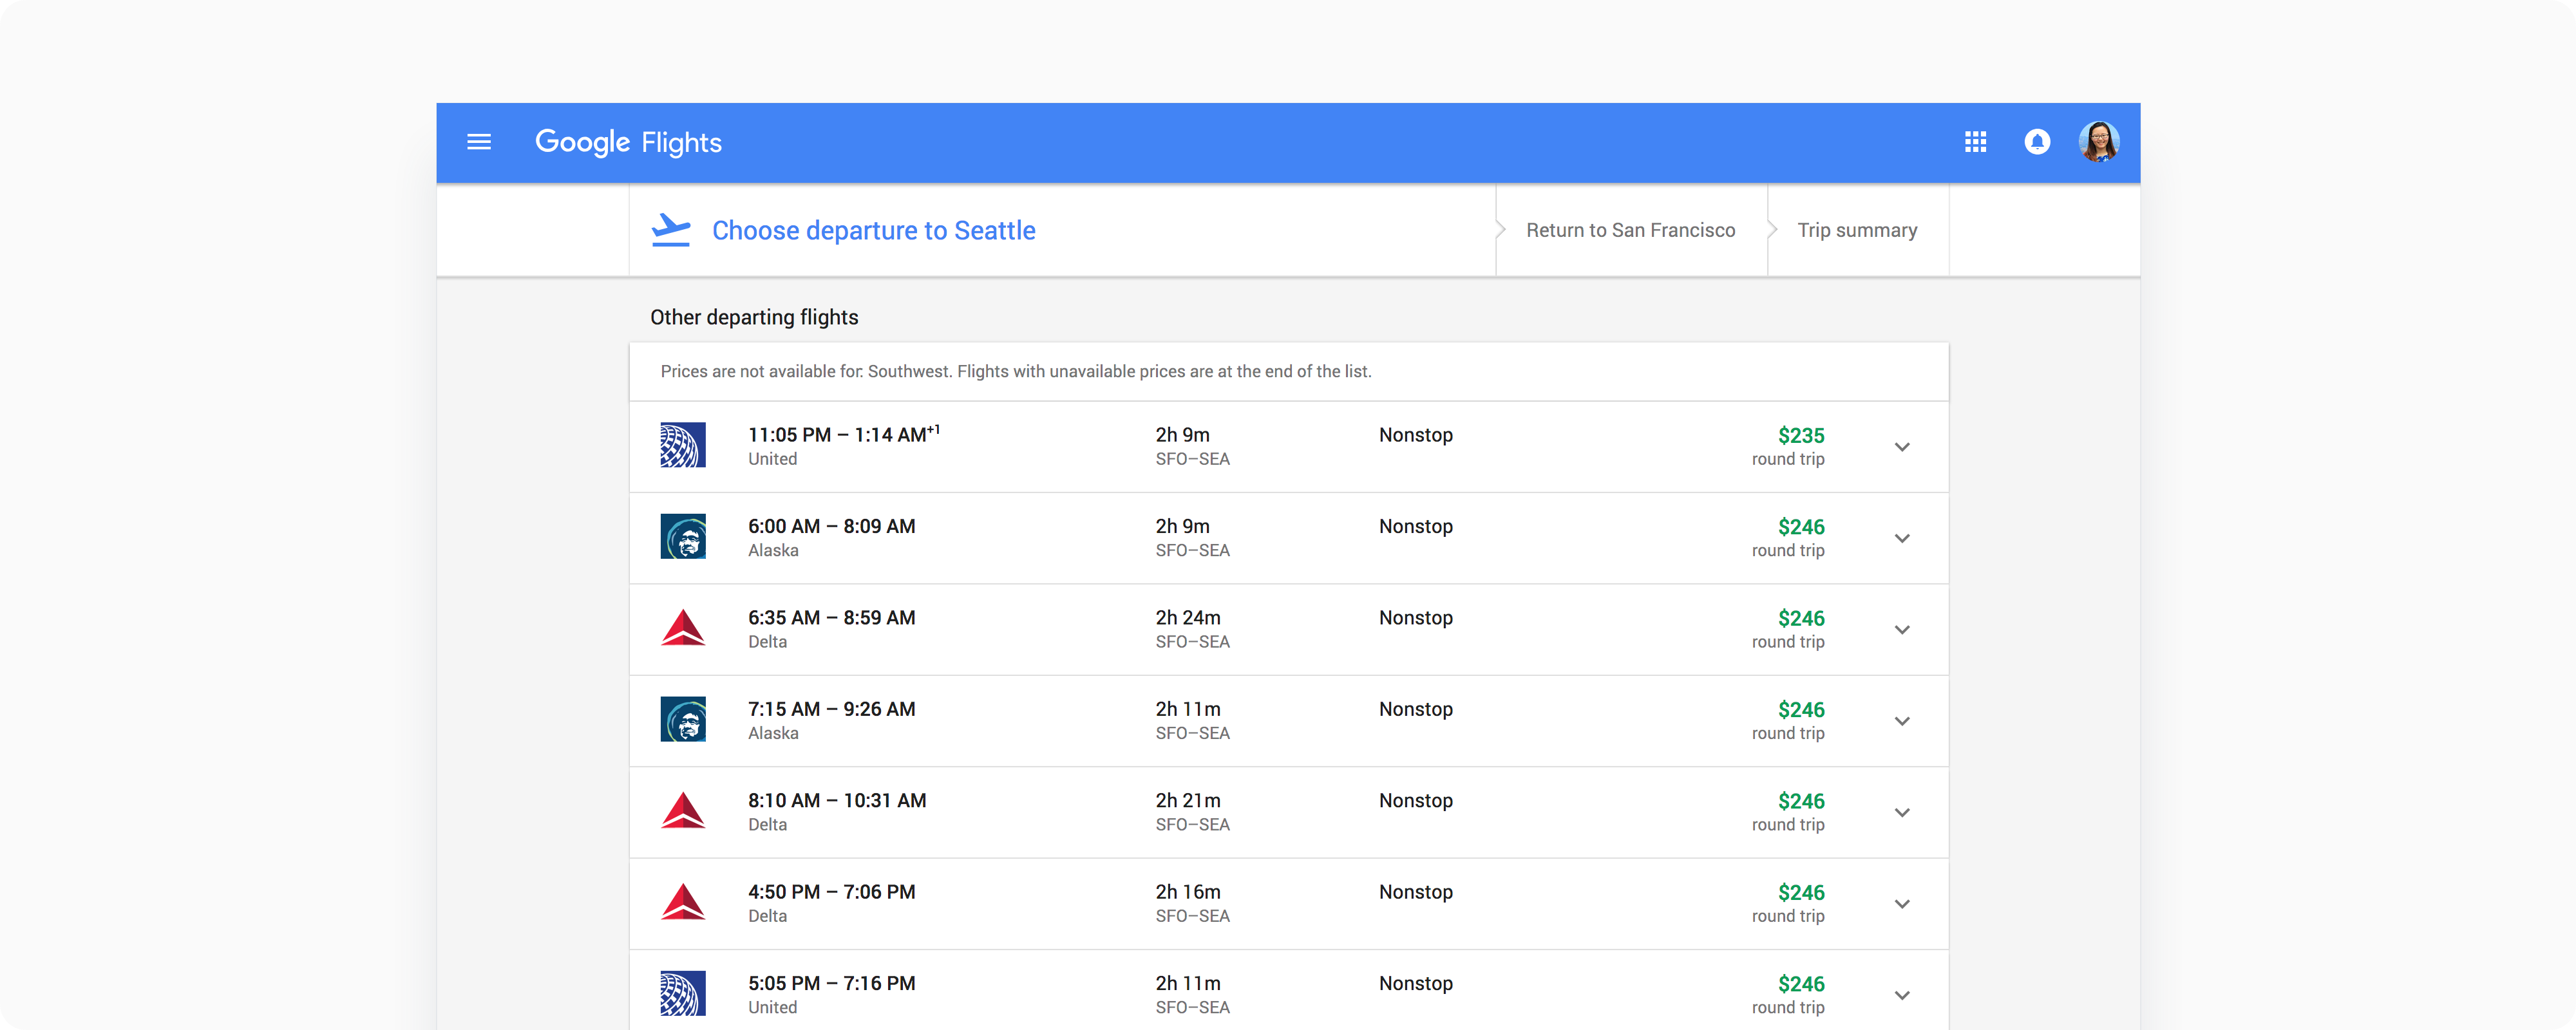This screenshot has height=1030, width=2576.
Task: Go to the Trip summary step
Action: click(x=1857, y=230)
